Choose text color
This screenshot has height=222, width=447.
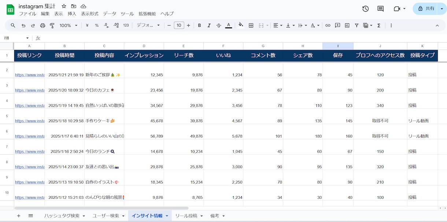click(228, 26)
